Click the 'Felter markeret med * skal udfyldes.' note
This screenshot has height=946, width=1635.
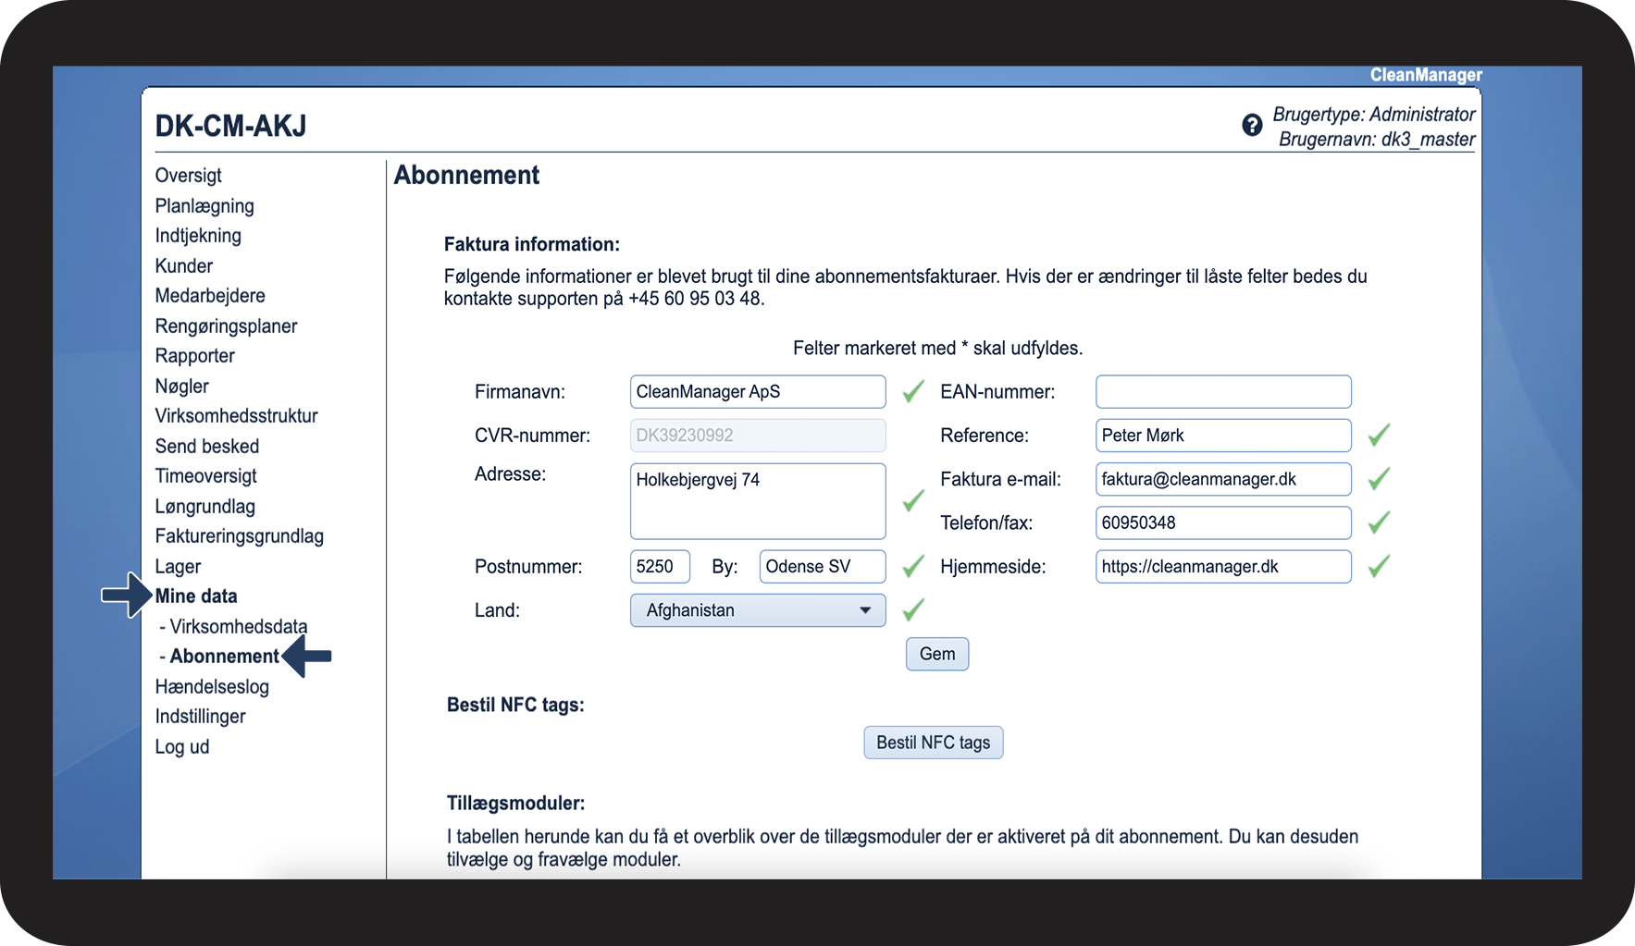(937, 349)
